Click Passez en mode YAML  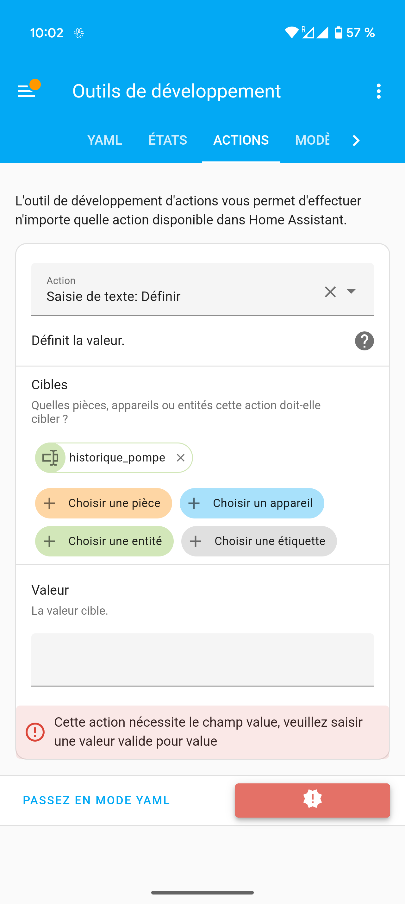pyautogui.click(x=97, y=800)
